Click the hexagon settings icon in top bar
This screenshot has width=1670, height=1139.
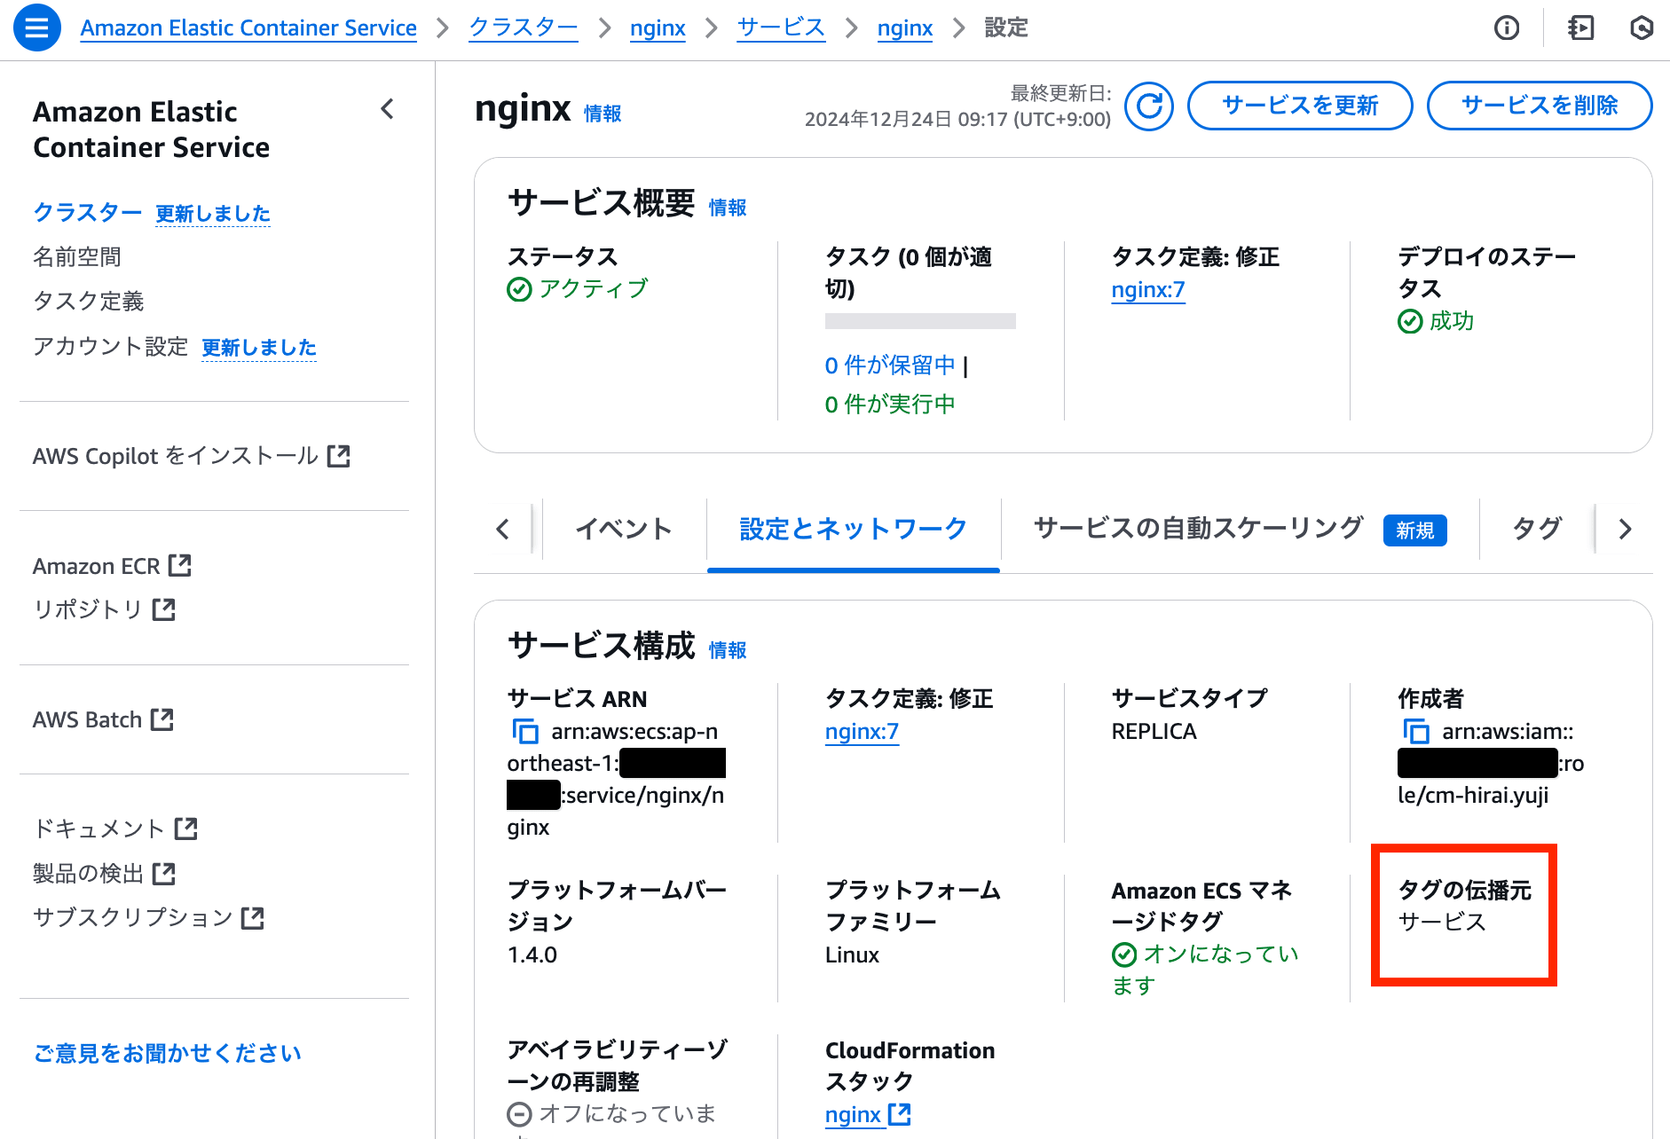click(x=1642, y=28)
